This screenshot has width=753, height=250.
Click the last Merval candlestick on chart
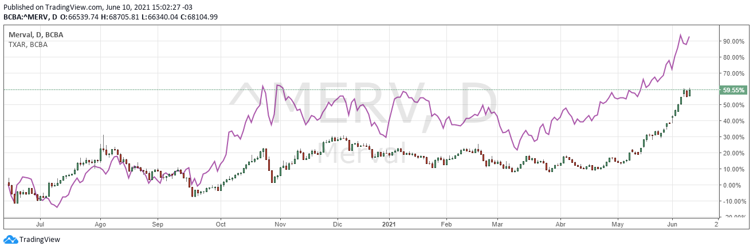click(x=690, y=92)
